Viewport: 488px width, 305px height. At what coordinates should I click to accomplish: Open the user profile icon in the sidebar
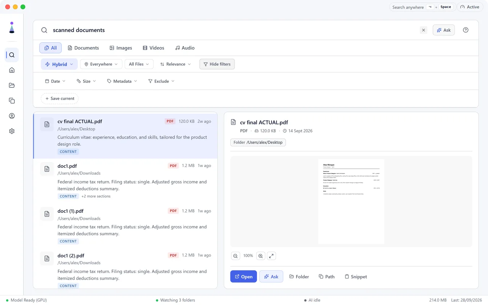12,116
